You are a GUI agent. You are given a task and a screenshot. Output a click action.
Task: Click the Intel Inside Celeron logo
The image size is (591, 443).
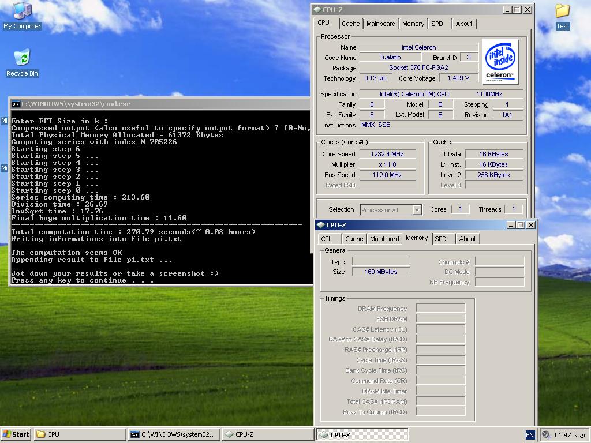coord(500,62)
